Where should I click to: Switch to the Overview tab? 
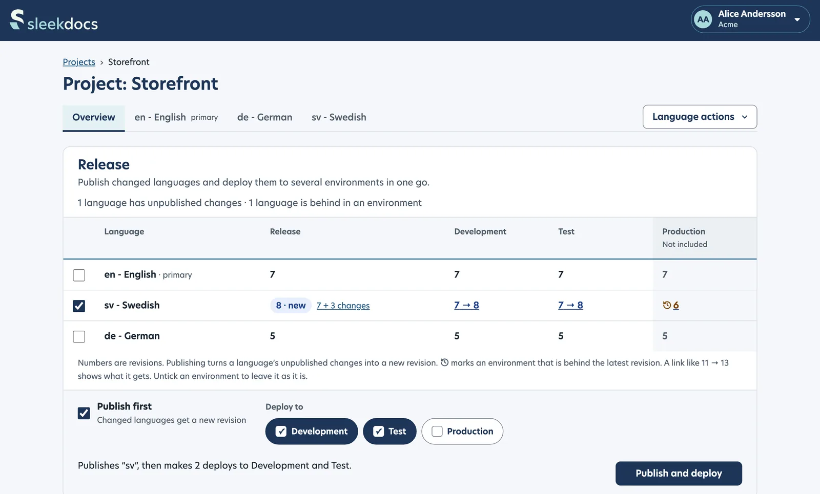pyautogui.click(x=94, y=117)
